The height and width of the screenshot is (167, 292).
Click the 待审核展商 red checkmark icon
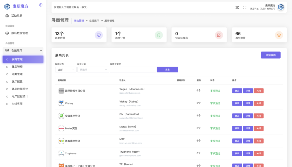point(219,35)
